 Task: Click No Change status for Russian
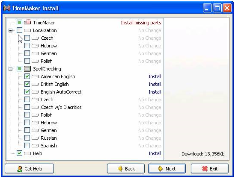(150, 138)
